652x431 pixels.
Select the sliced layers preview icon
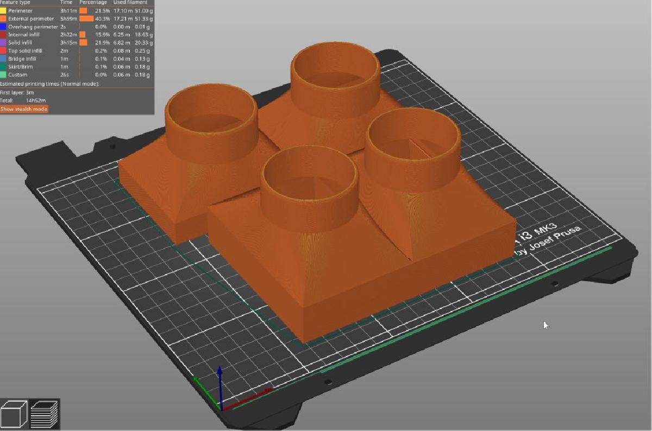[x=45, y=414]
